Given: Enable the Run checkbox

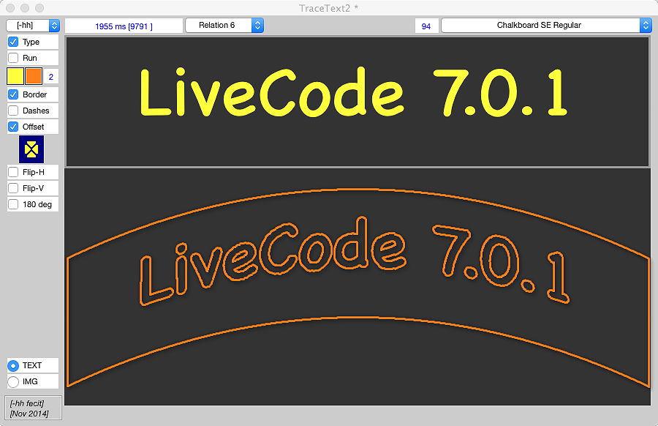Looking at the screenshot, I should 13,58.
